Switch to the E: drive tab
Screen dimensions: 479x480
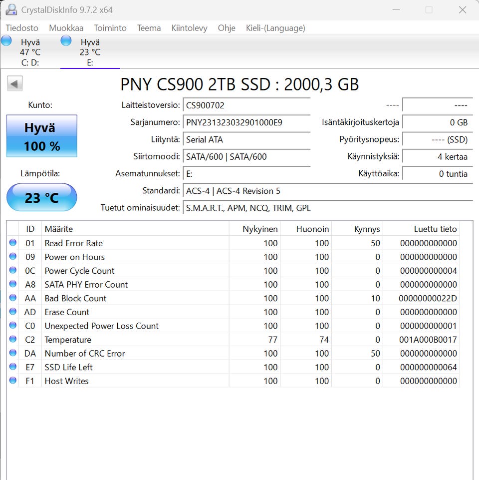tap(90, 52)
